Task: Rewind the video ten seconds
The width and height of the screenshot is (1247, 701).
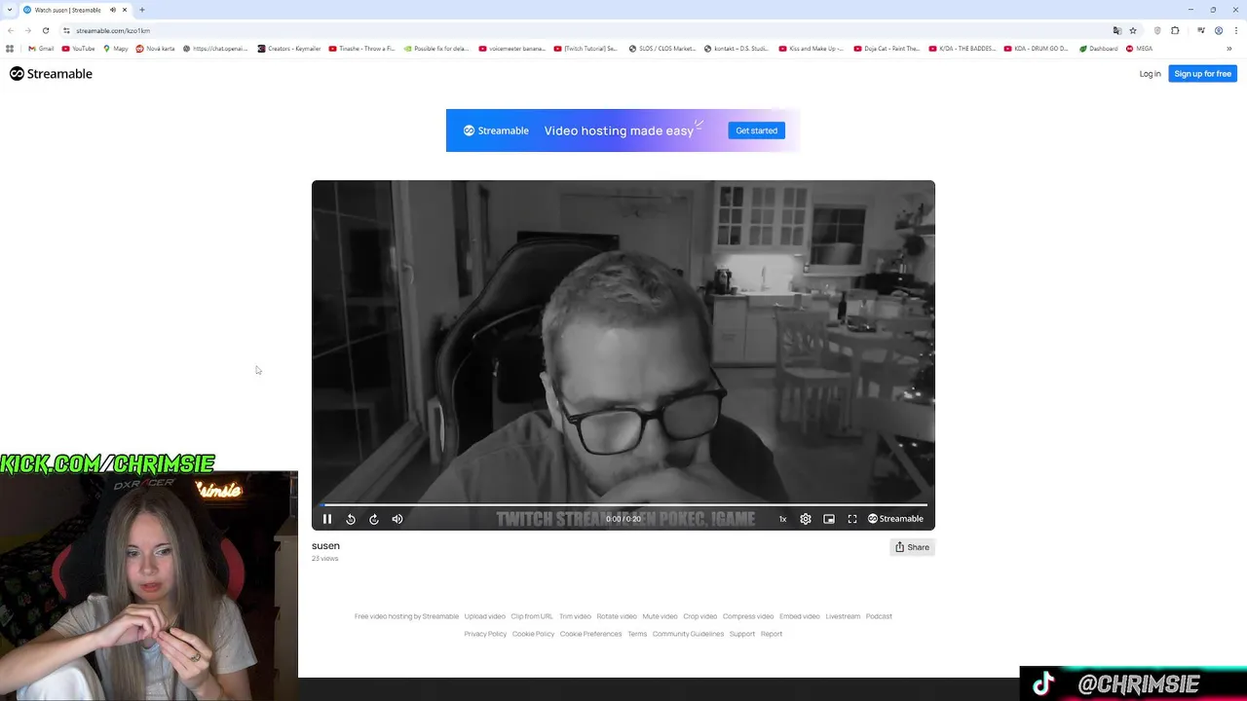Action: (351, 519)
